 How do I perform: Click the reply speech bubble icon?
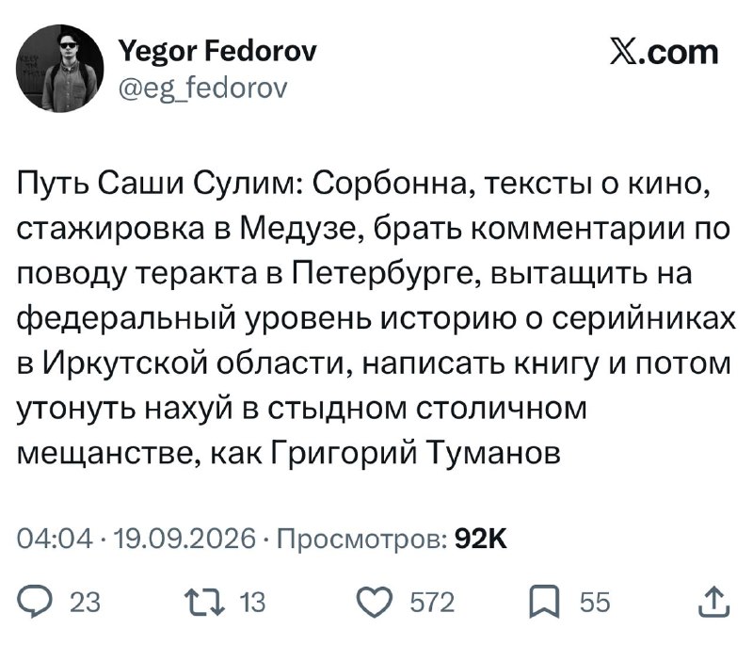34,603
